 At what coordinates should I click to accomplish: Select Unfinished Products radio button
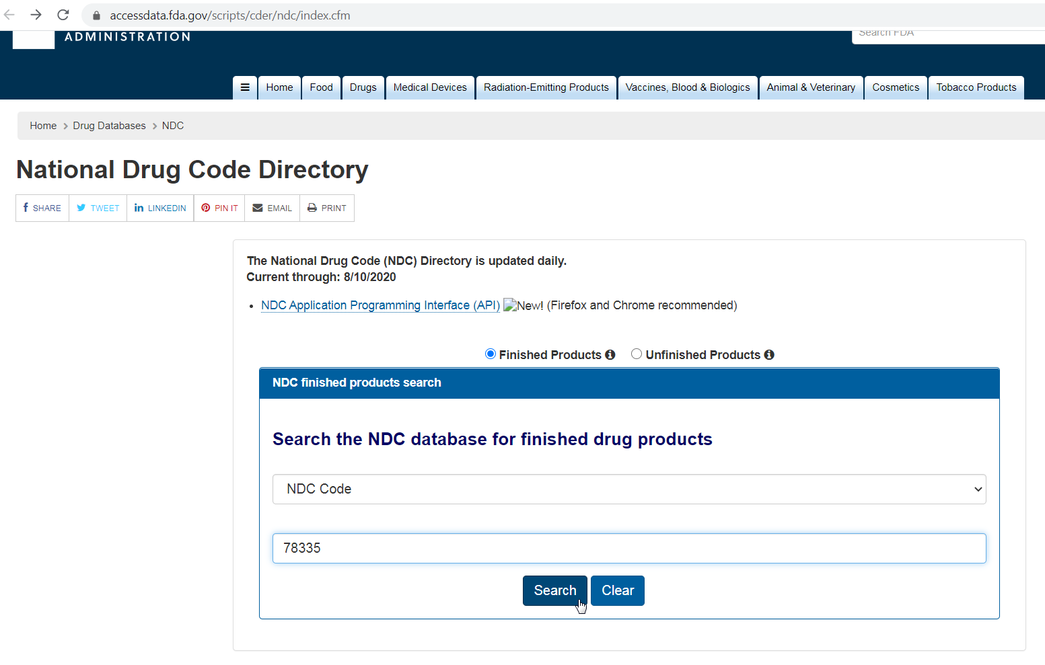pyautogui.click(x=637, y=354)
